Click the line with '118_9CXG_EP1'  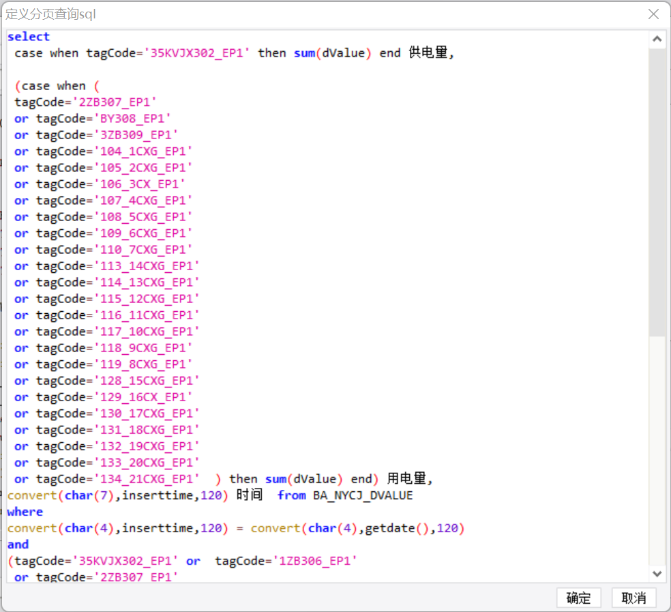point(103,348)
